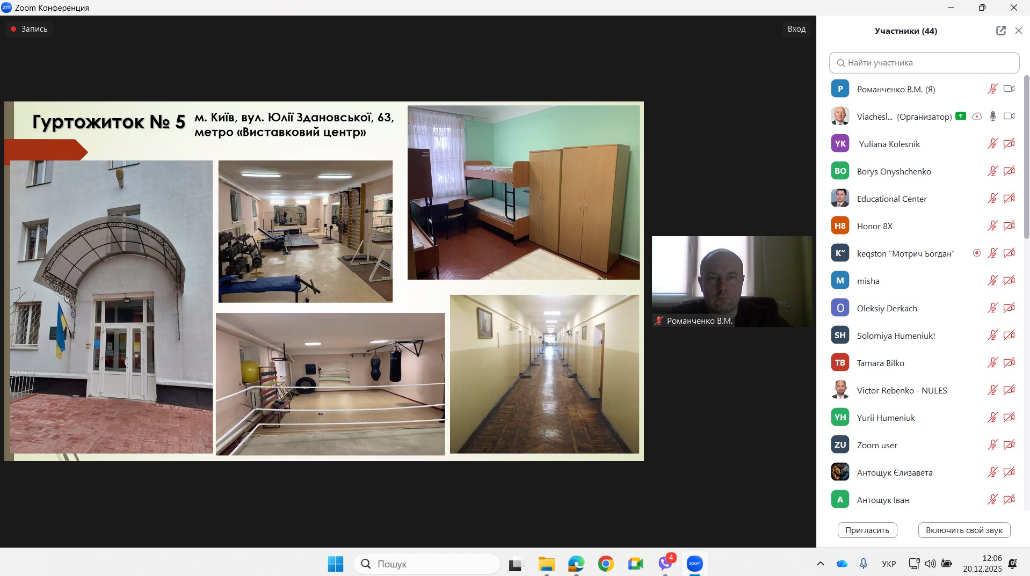Open File Explorer from the taskbar
The image size is (1030, 576).
[546, 564]
